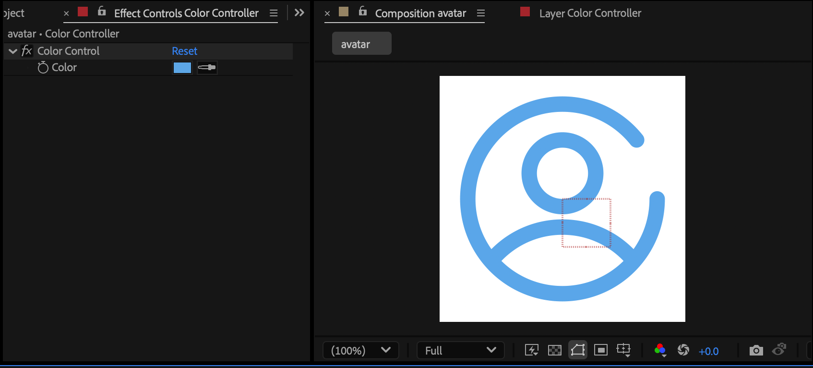Take a snapshot with the camera icon
This screenshot has height=368, width=813.
tap(756, 350)
